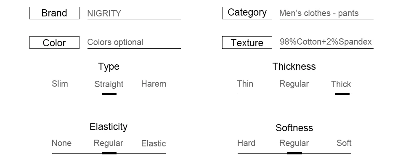Set Softness to Hard
The image size is (403, 167).
coord(246,143)
